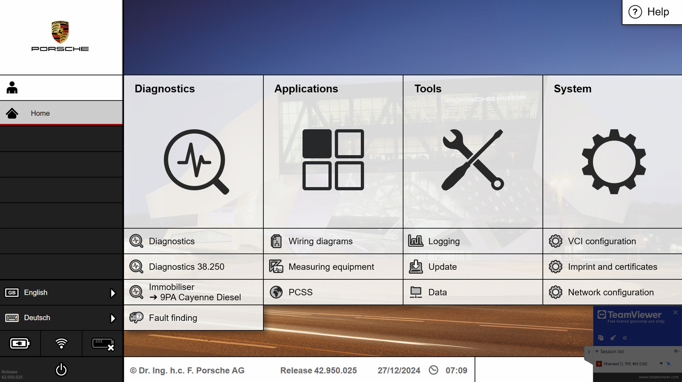Click the large Tools wrench and screwdriver icon
This screenshot has height=382, width=682.
pyautogui.click(x=473, y=160)
